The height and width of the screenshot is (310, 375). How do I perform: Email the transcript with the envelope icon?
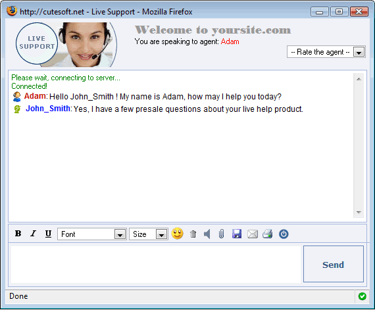[253, 234]
